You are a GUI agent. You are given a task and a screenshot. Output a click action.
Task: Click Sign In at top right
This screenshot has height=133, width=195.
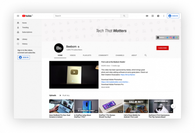[173, 16]
